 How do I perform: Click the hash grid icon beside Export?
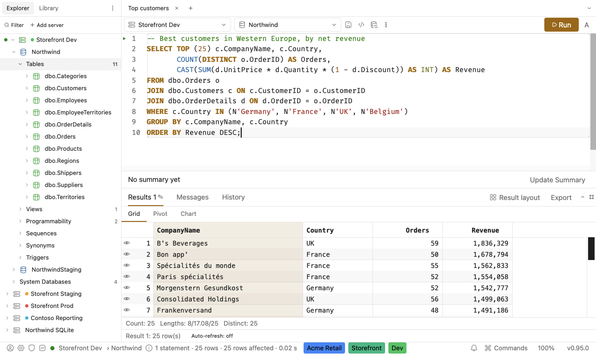pyautogui.click(x=592, y=197)
